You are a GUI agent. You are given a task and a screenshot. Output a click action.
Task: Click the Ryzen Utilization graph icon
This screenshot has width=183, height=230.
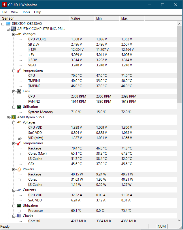click(19, 205)
